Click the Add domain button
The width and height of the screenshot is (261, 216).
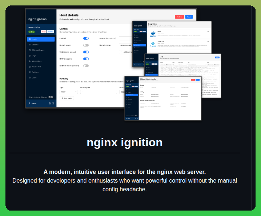(126, 52)
